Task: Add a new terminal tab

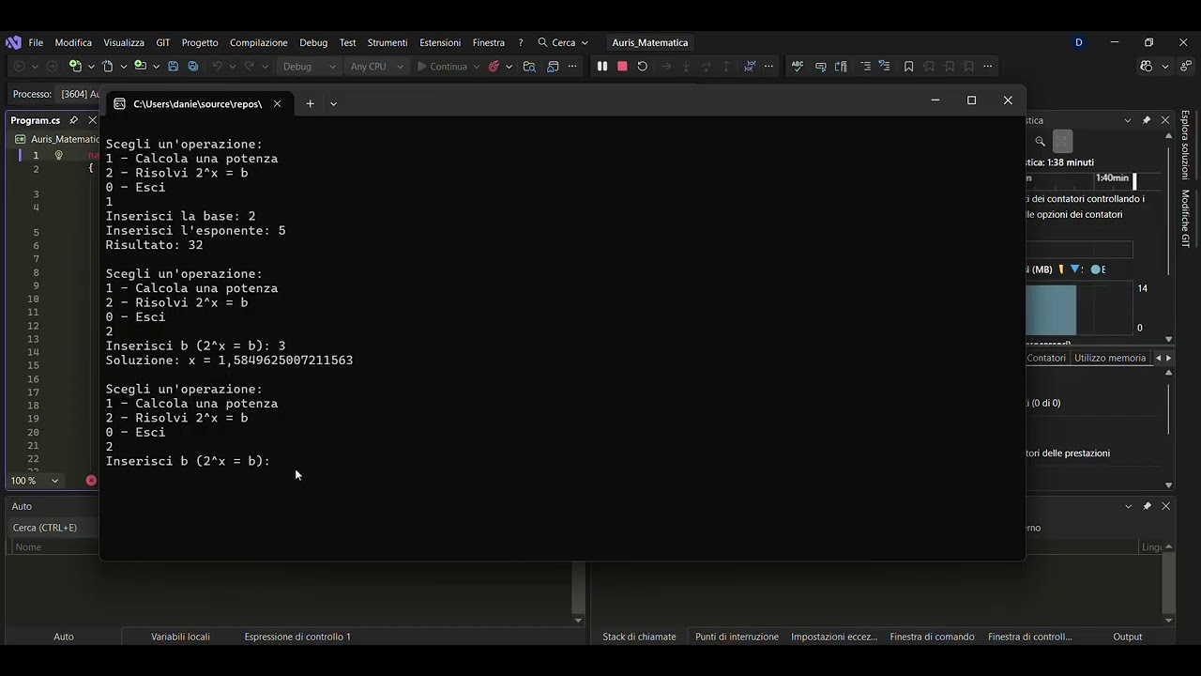Action: click(310, 104)
